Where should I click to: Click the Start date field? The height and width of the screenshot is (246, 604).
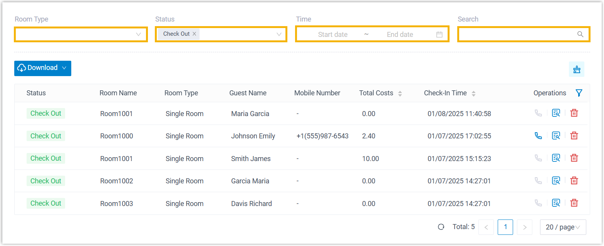pos(333,34)
